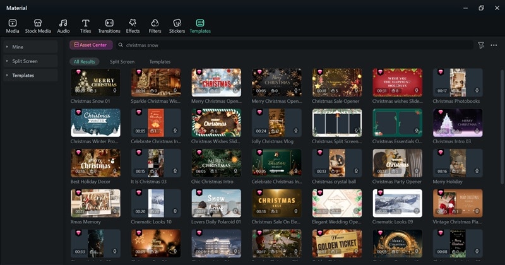Download the Sparkle Christmas Wishes template
The image size is (505, 265).
tap(175, 91)
